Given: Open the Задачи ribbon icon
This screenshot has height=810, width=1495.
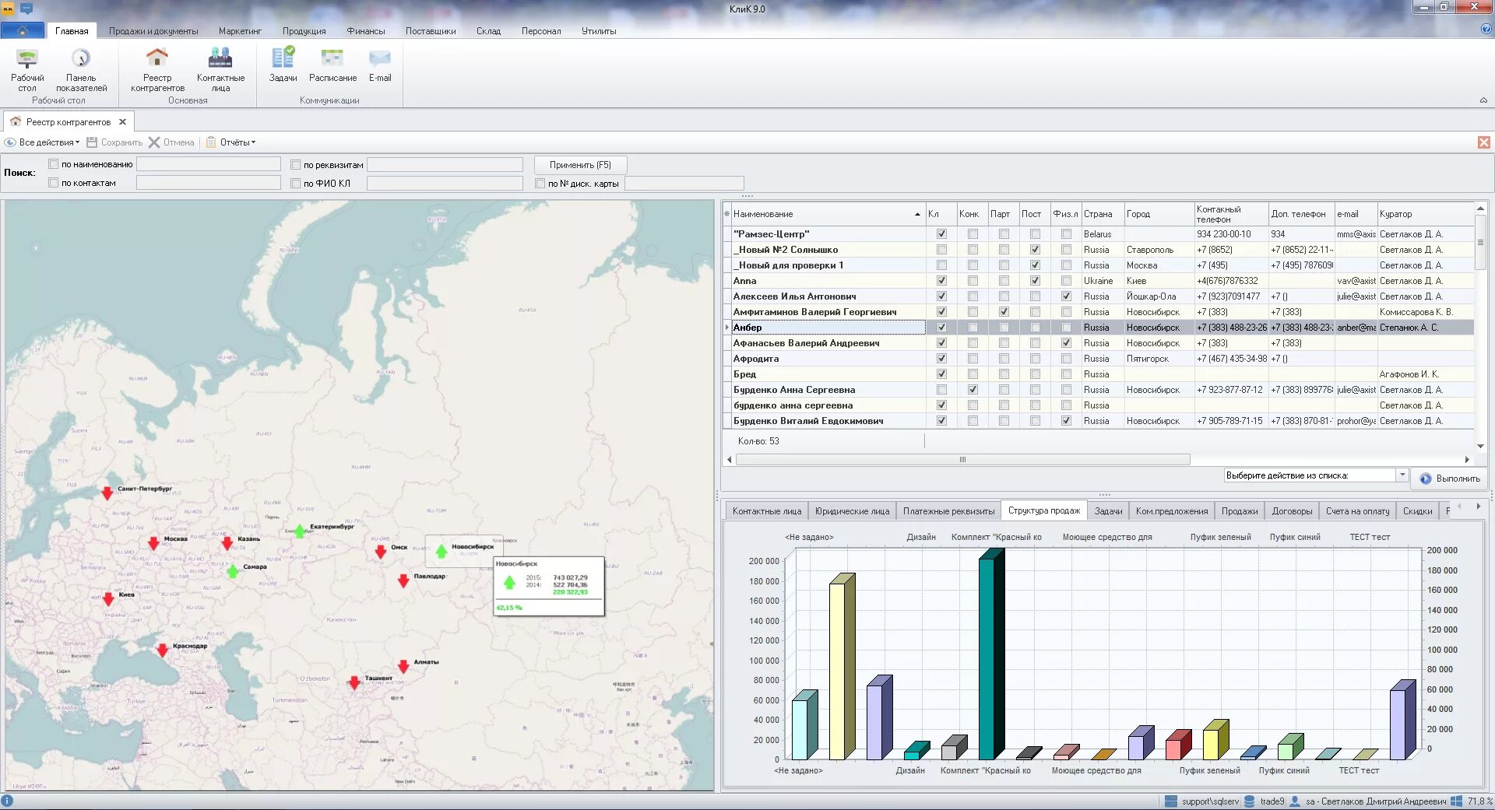Looking at the screenshot, I should pyautogui.click(x=283, y=64).
